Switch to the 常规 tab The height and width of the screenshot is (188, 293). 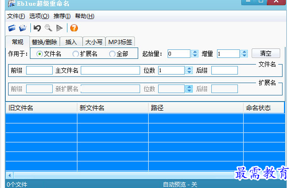pyautogui.click(x=18, y=42)
